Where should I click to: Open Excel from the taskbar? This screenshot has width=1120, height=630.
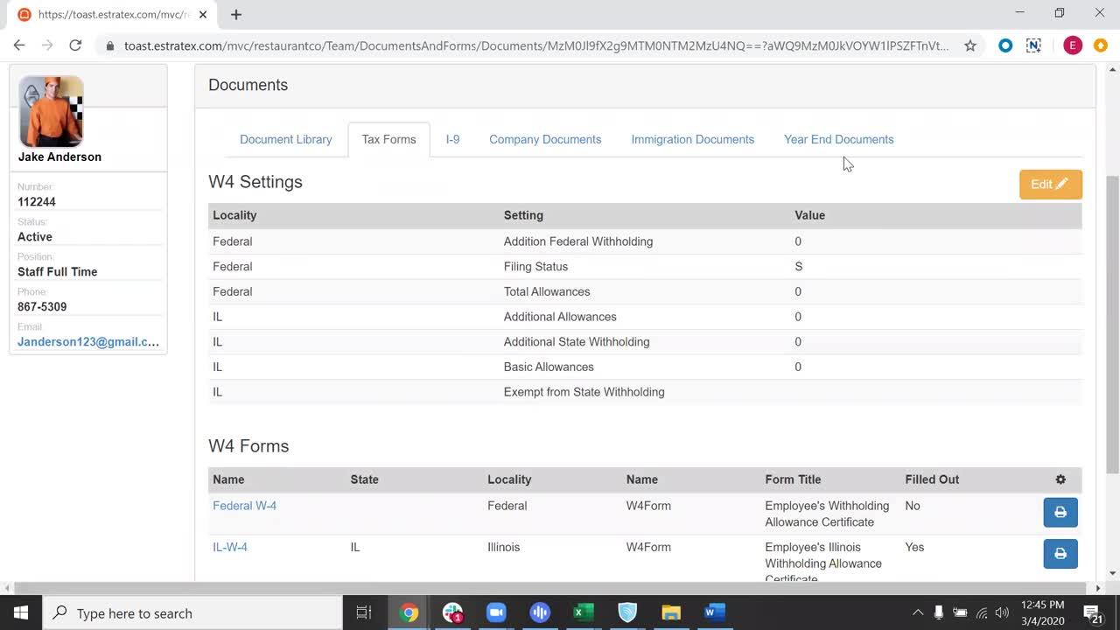pos(584,612)
